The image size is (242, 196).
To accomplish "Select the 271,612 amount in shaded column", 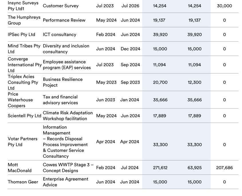I will point(160,168).
